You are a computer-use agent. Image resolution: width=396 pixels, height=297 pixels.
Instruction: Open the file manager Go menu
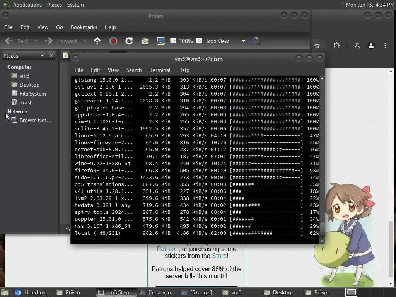(59, 27)
